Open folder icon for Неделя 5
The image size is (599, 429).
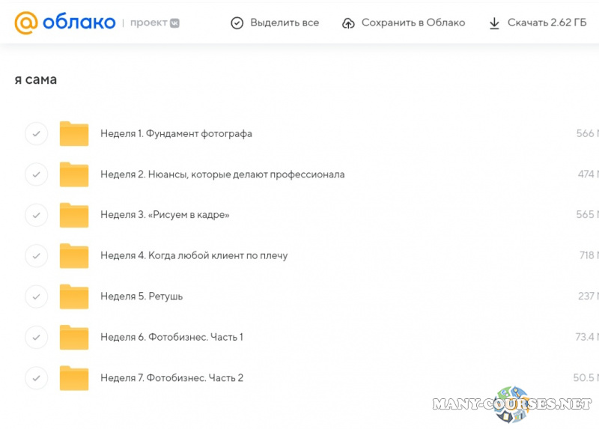[74, 296]
